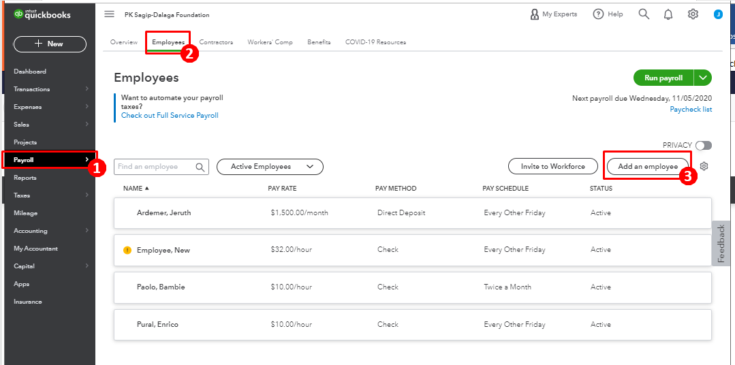
Task: Click the STATUS column header
Action: 601,189
